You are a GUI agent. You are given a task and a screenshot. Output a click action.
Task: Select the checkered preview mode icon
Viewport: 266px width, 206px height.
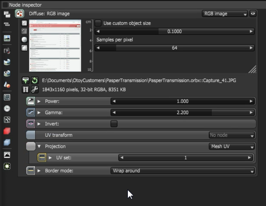(x=24, y=31)
